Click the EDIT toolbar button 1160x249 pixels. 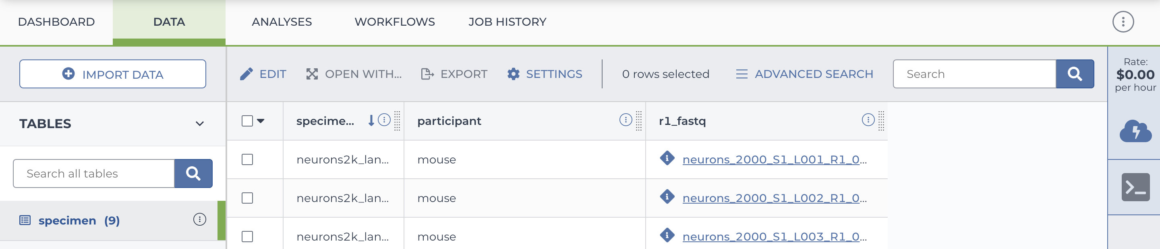click(x=263, y=74)
